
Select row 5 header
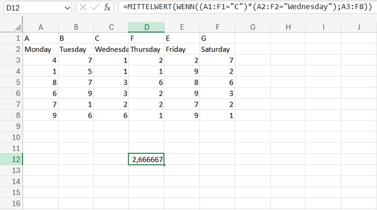(11, 82)
